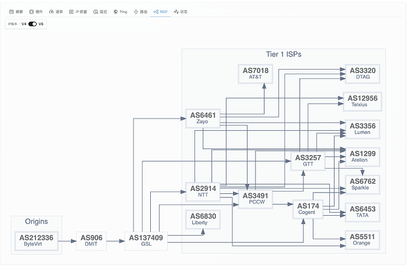This screenshot has height=267, width=408.
Task: Select the AS5511 Orange node
Action: tap(362, 240)
